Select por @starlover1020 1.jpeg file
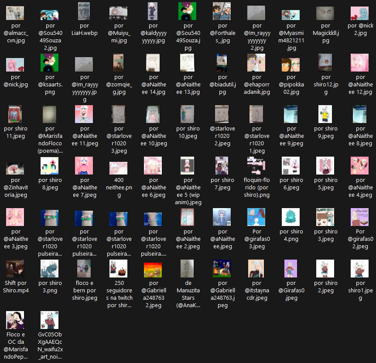 [x=256, y=114]
